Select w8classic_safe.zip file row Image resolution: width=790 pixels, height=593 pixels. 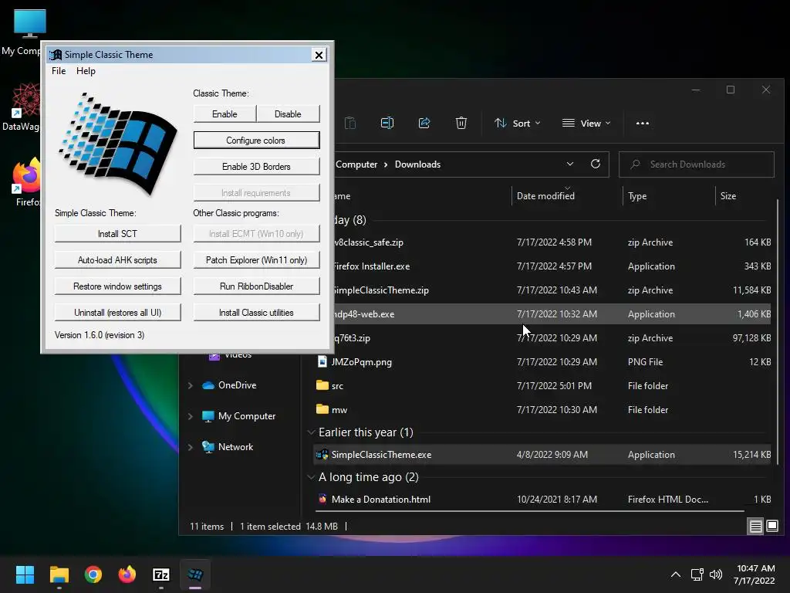click(x=552, y=242)
